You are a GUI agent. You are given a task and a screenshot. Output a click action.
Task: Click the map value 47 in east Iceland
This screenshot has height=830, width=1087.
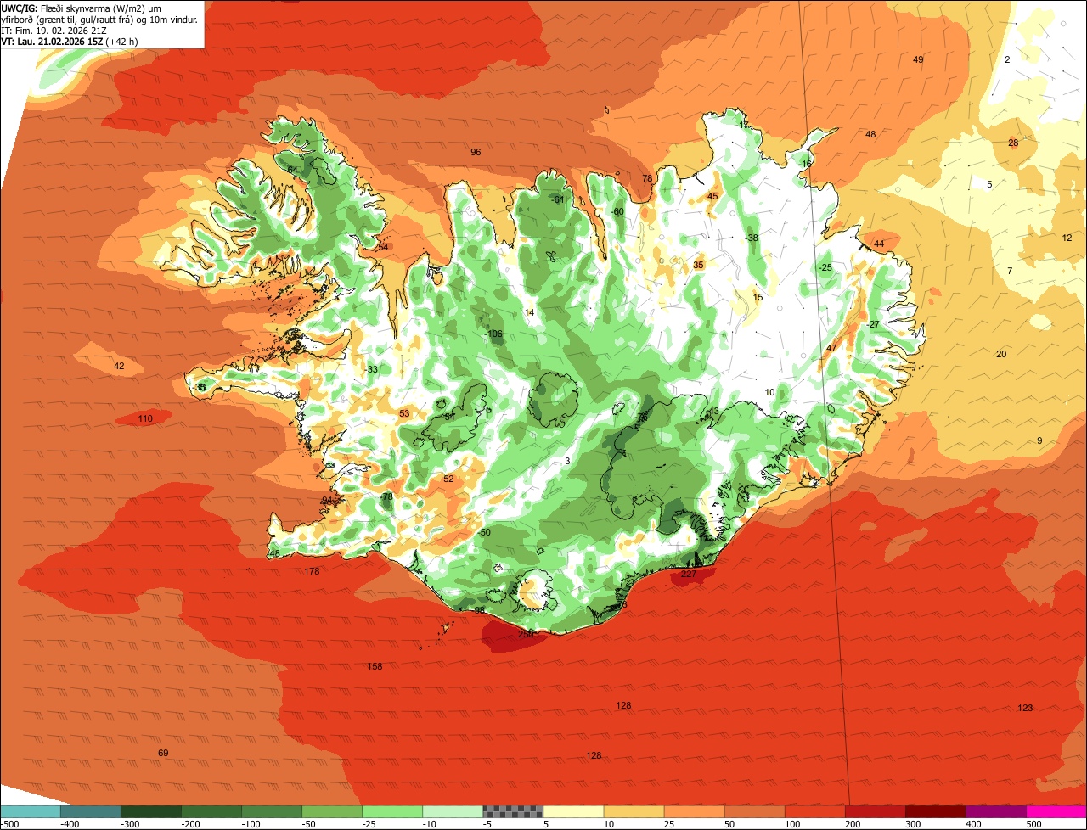831,348
